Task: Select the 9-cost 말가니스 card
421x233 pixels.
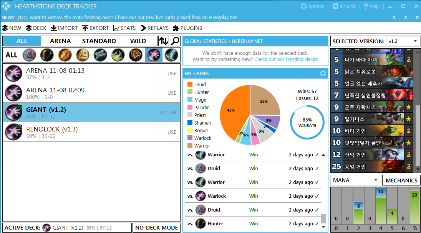Action: (371, 119)
